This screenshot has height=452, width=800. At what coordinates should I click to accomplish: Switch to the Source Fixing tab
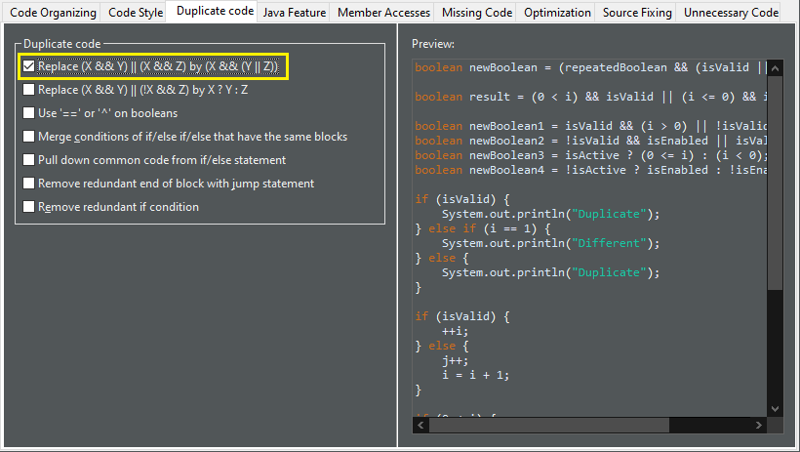click(637, 13)
